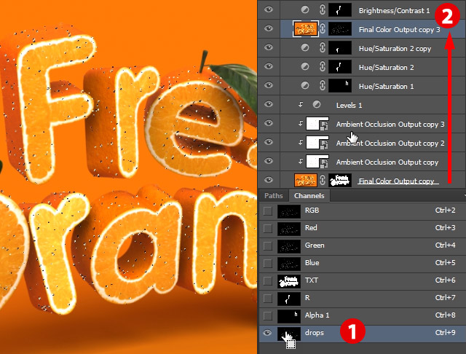
Task: Hide Ambient Occlusion Output copy 2 layer
Action: click(x=269, y=142)
